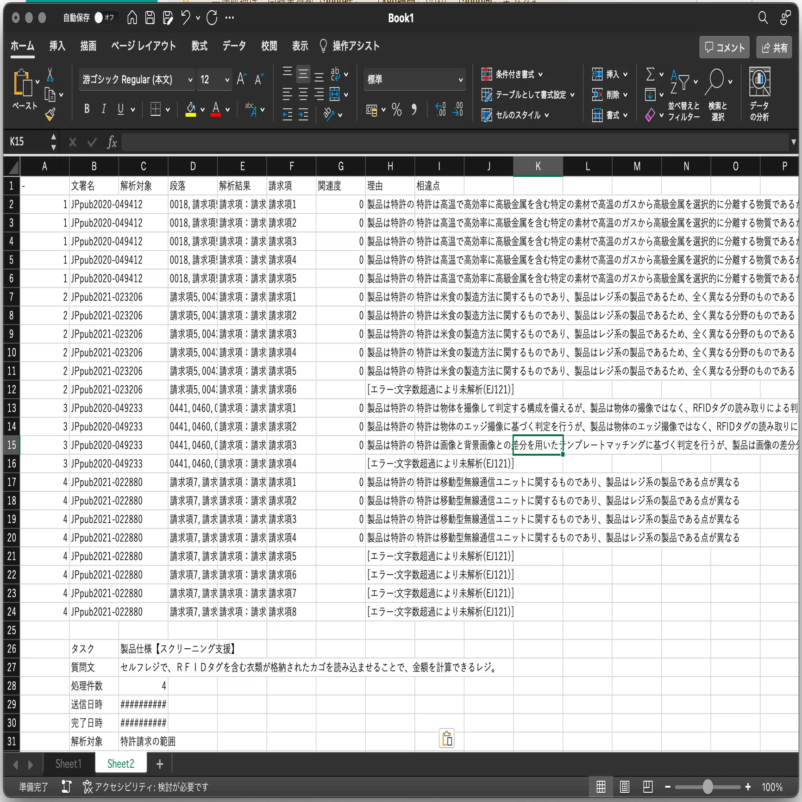Toggle underline formatting
The width and height of the screenshot is (802, 802).
click(x=120, y=109)
